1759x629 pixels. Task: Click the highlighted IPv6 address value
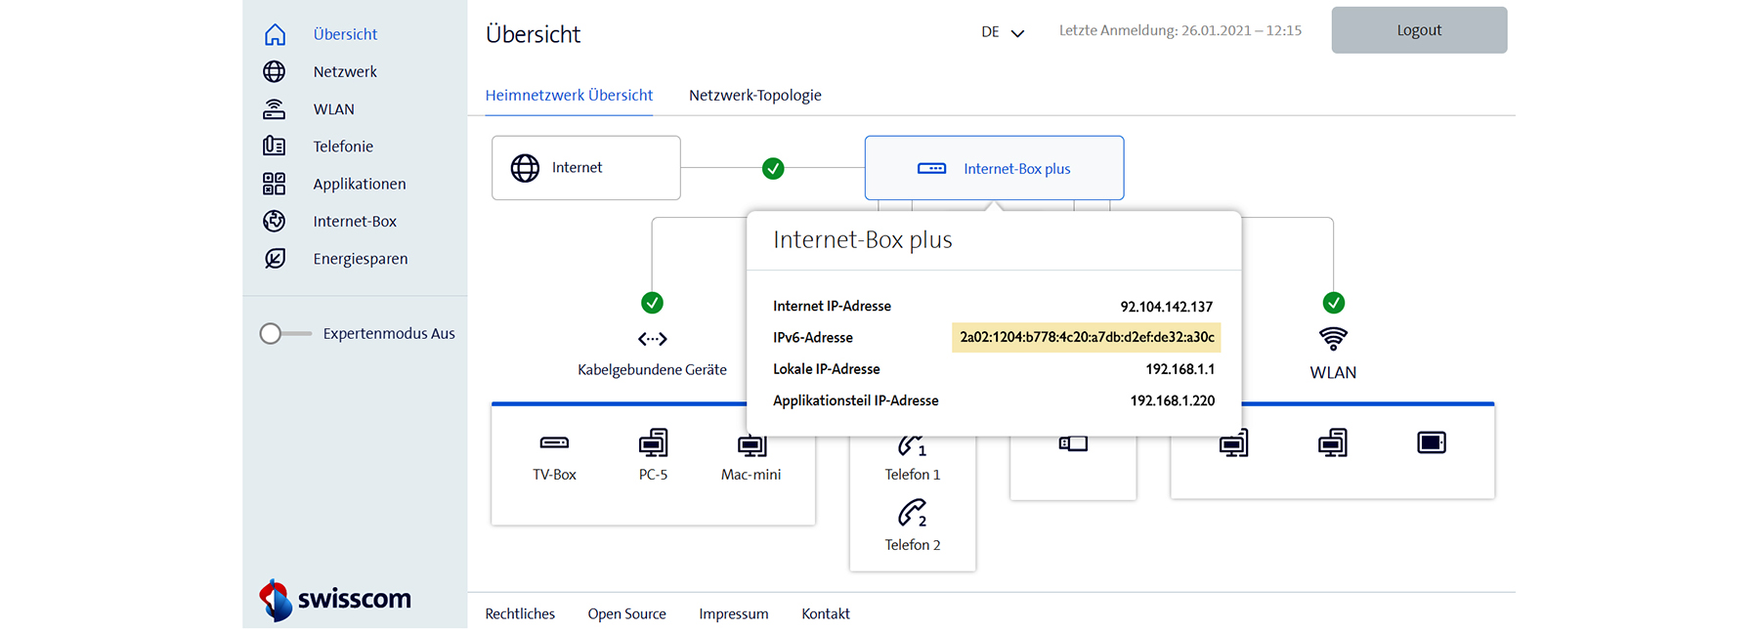point(1086,337)
